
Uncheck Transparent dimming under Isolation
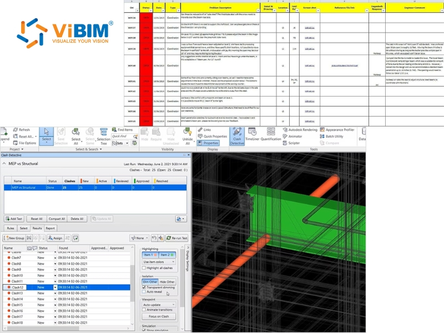pyautogui.click(x=144, y=287)
